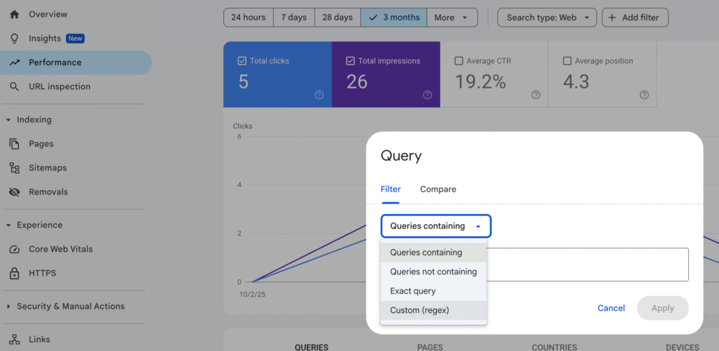Click the URL inspection magnifier icon
The width and height of the screenshot is (719, 351).
tap(15, 86)
